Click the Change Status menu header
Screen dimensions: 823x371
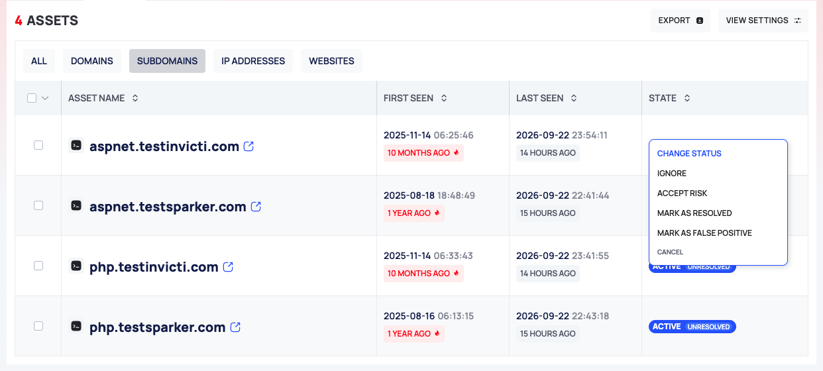(x=689, y=154)
